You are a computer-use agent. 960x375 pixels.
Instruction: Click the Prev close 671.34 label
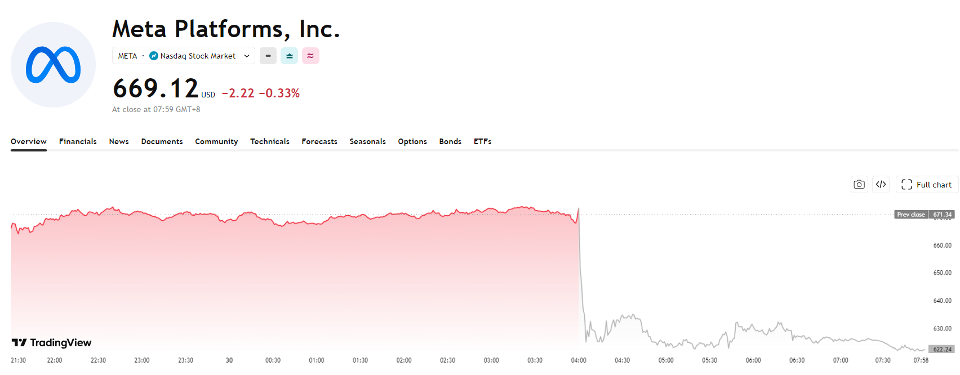pos(924,215)
